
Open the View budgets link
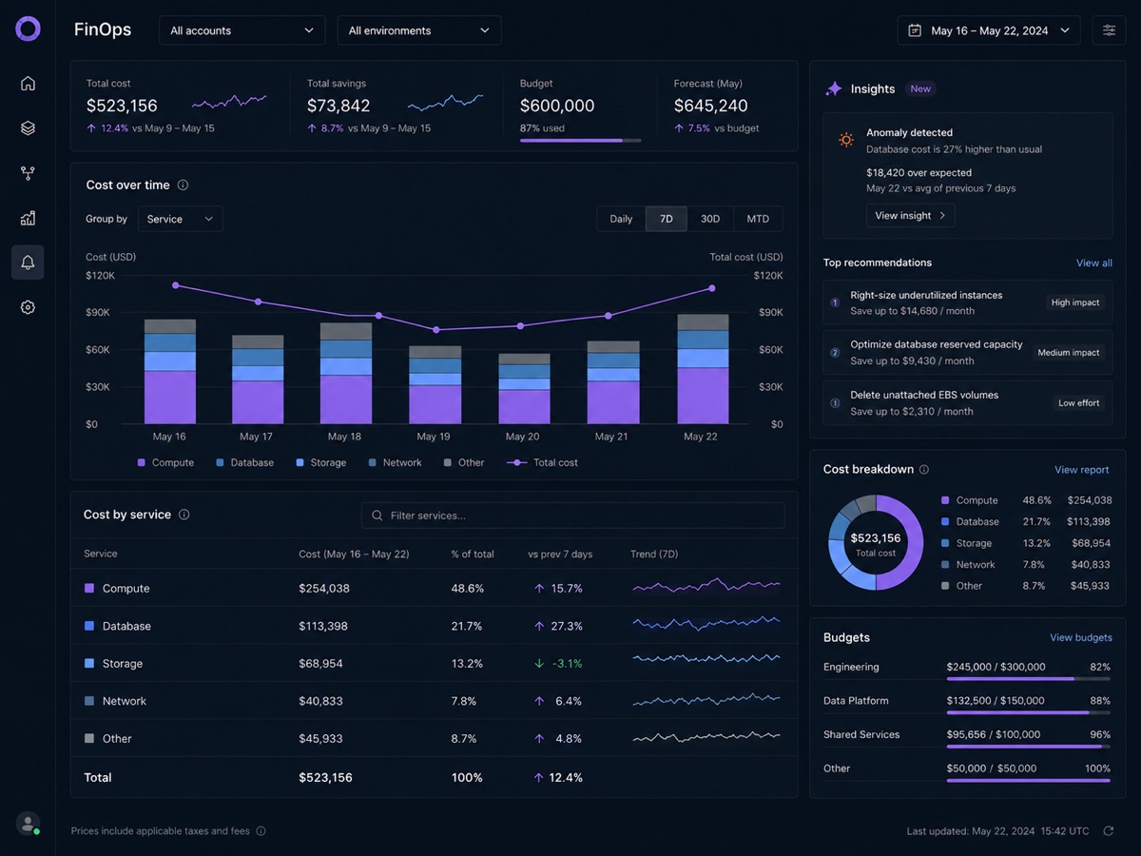[x=1081, y=637]
